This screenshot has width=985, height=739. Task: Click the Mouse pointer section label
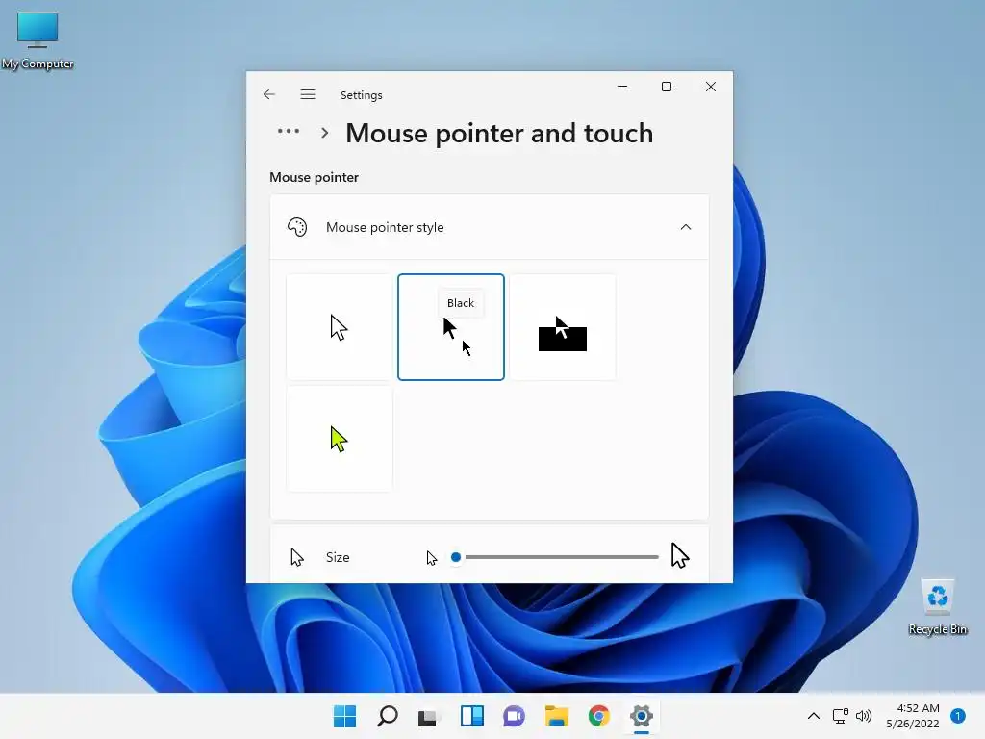(315, 177)
